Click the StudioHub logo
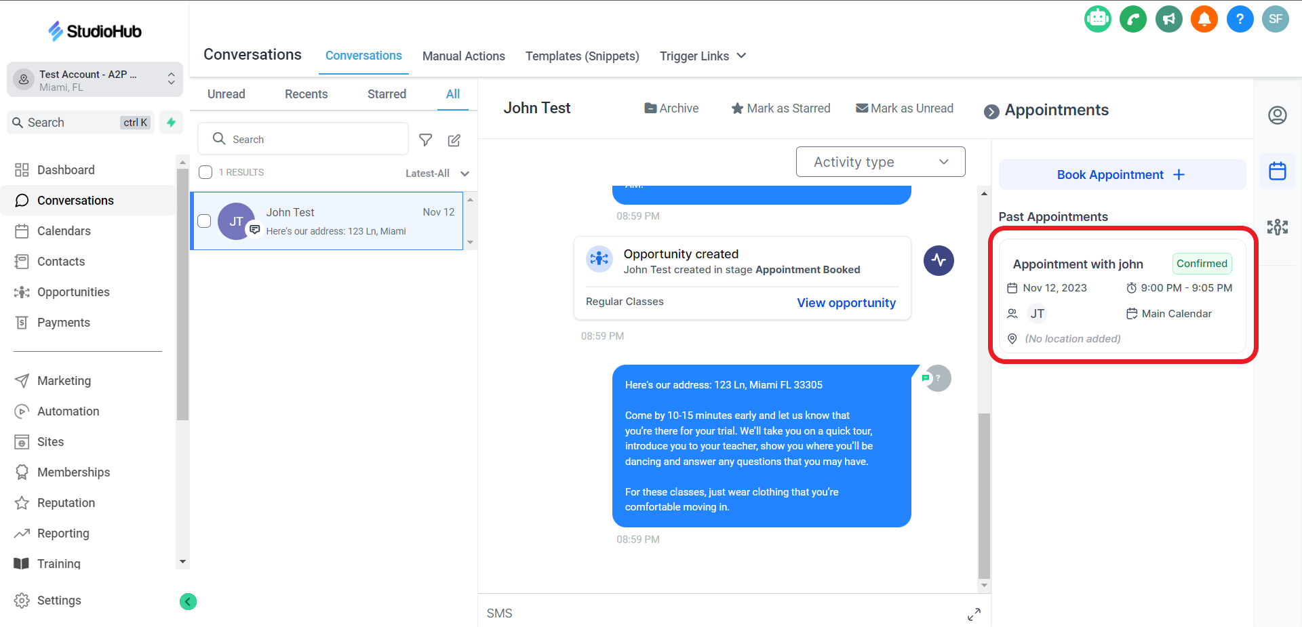1302x627 pixels. 94,31
